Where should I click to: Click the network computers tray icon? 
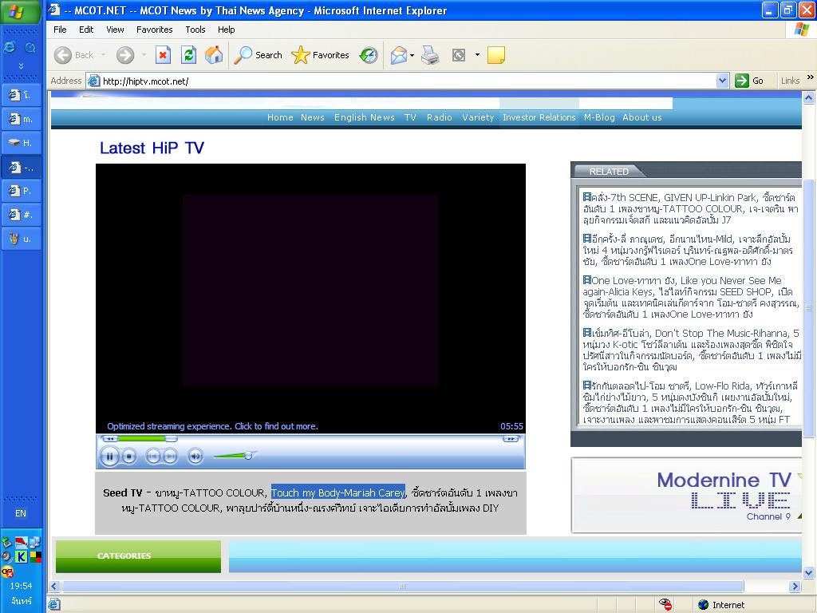click(34, 543)
